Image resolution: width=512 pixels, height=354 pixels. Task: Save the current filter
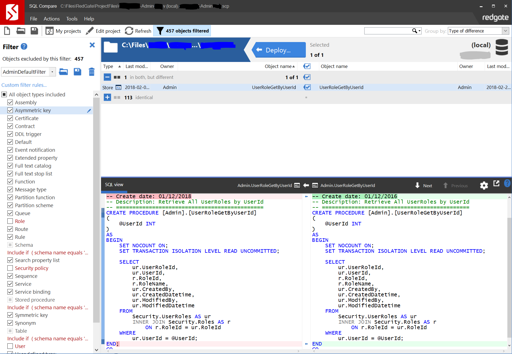78,72
